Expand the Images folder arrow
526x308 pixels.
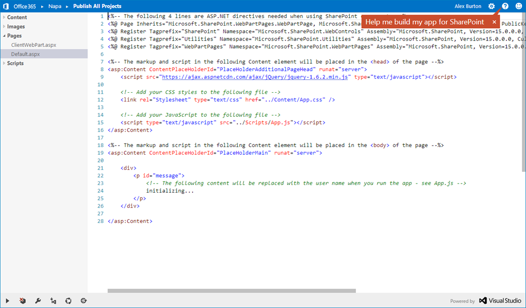point(4,27)
